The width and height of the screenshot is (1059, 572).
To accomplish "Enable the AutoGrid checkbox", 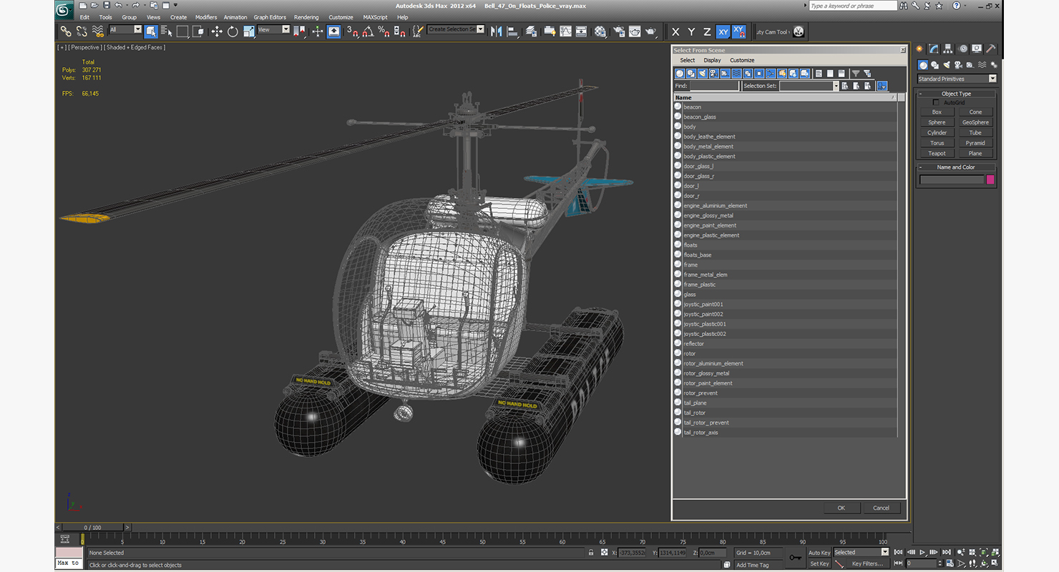I will coord(936,102).
